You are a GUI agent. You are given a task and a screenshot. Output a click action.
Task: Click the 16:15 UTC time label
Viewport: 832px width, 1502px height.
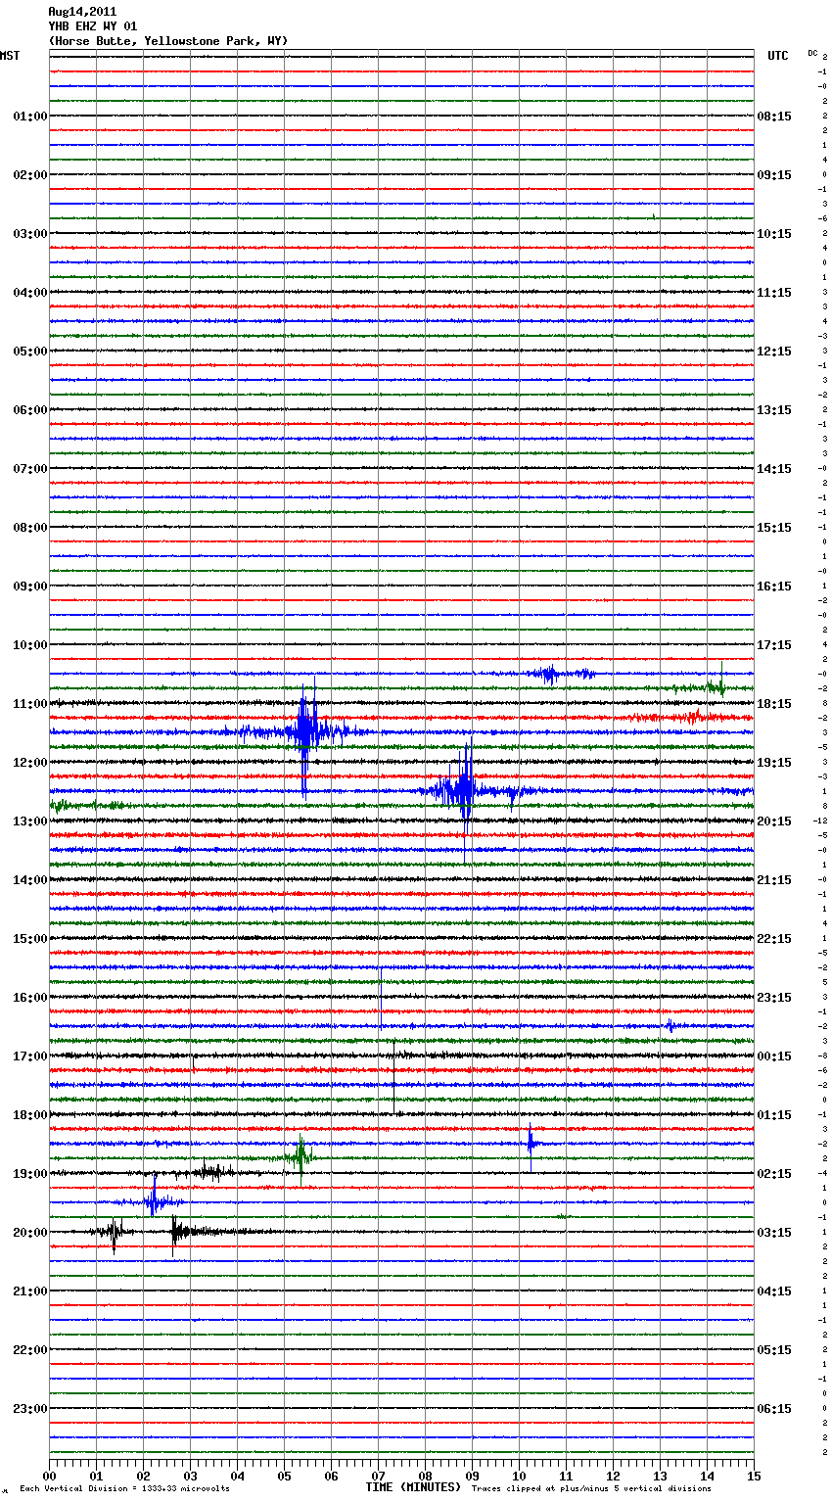click(x=774, y=587)
